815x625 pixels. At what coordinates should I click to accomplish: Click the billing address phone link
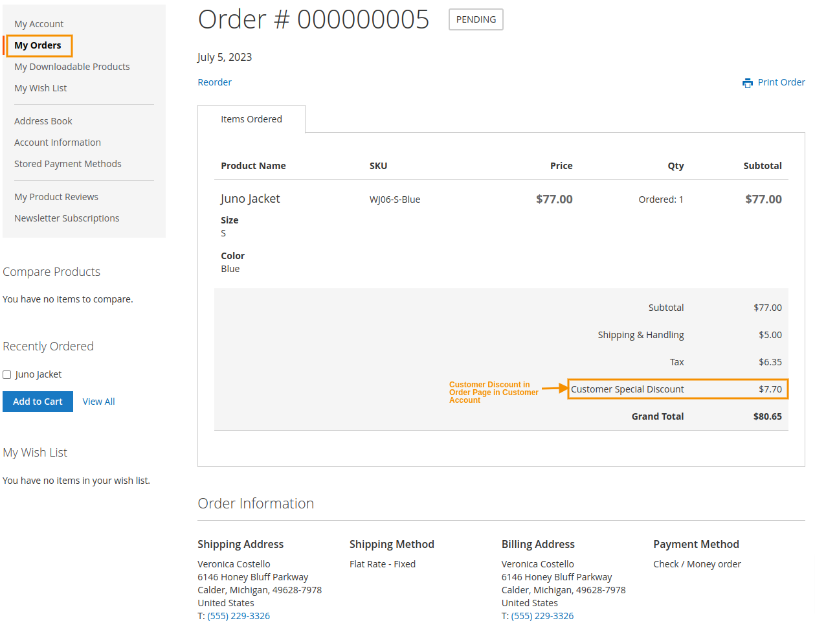pyautogui.click(x=542, y=615)
